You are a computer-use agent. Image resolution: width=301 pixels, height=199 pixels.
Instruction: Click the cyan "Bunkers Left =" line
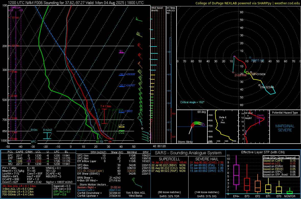[x=99, y=190]
